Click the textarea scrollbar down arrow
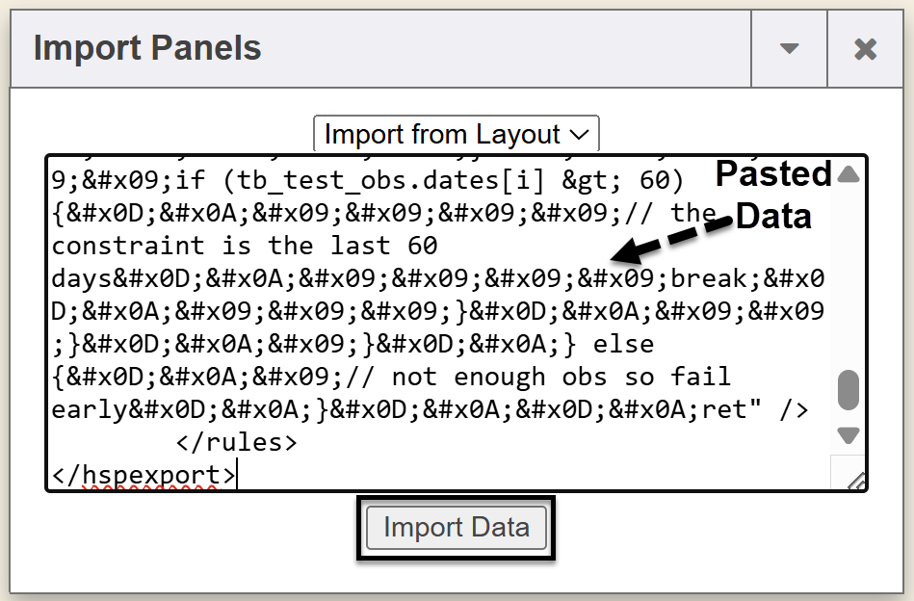The width and height of the screenshot is (914, 601). tap(848, 435)
